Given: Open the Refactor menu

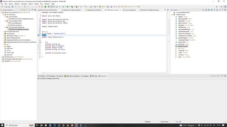Looking at the screenshot, I should (x=17, y=4).
